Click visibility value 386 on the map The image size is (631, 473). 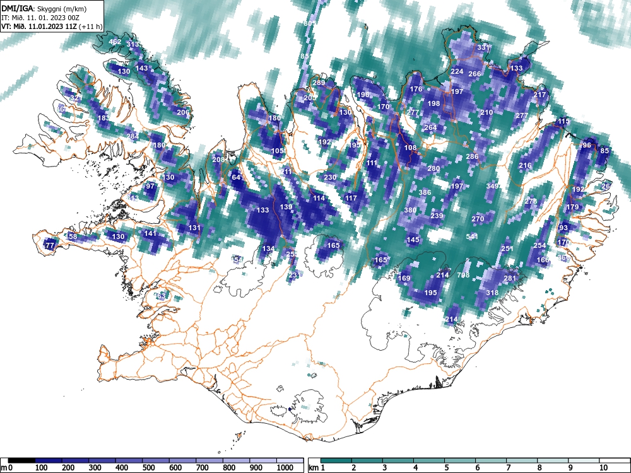[425, 192]
